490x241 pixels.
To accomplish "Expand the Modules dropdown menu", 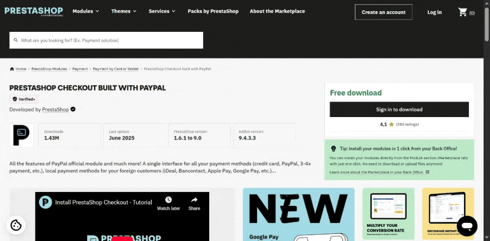I will pos(86,11).
